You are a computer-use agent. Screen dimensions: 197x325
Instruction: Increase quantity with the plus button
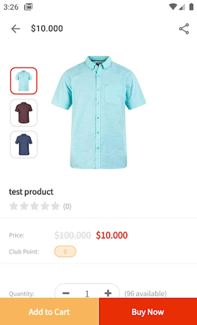pos(108,293)
